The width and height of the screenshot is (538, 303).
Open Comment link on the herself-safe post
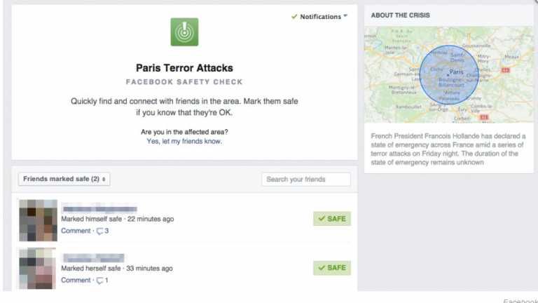point(76,281)
